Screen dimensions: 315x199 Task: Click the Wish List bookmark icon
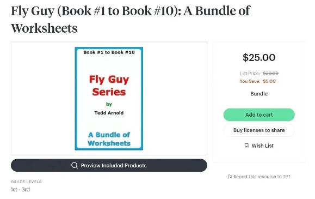tap(246, 146)
